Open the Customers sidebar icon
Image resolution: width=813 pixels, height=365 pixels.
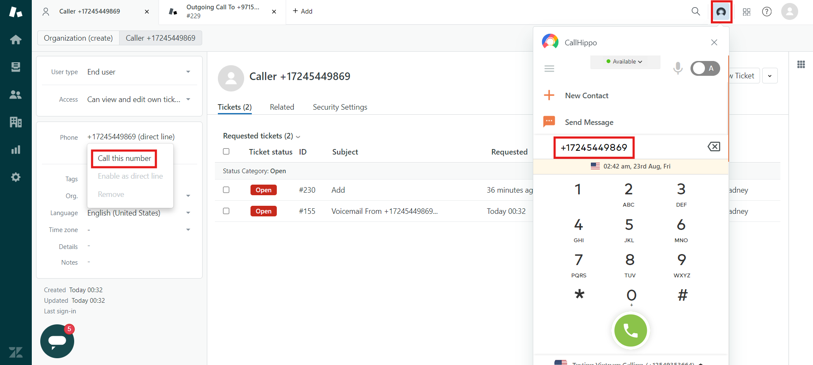click(16, 94)
